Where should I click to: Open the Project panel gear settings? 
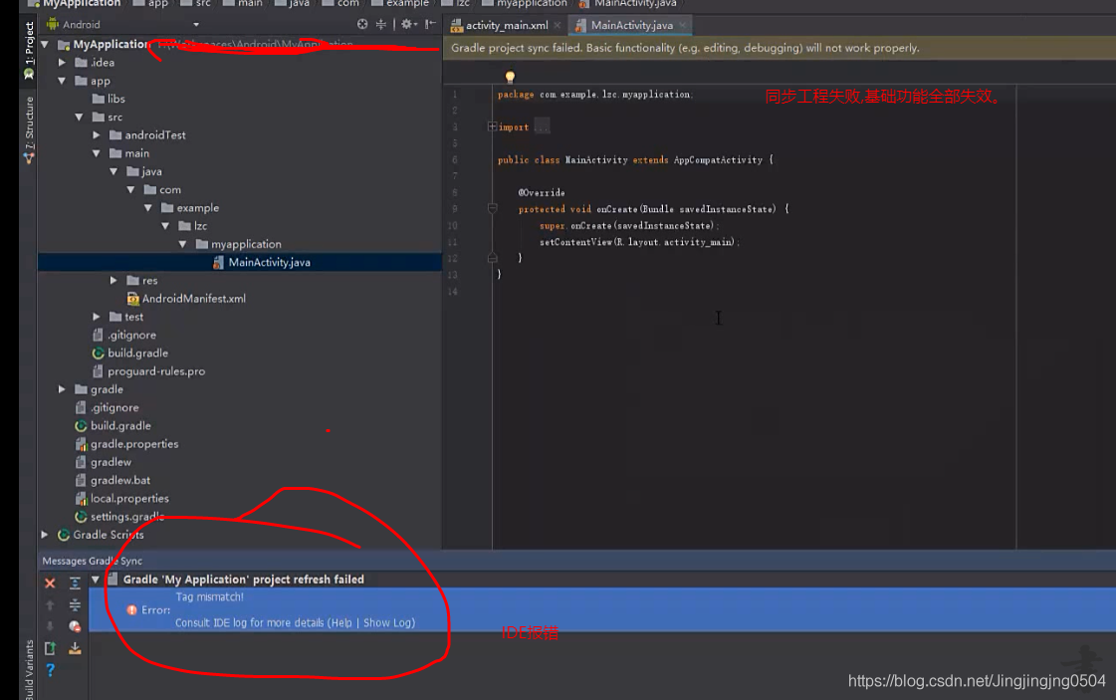pyautogui.click(x=407, y=24)
